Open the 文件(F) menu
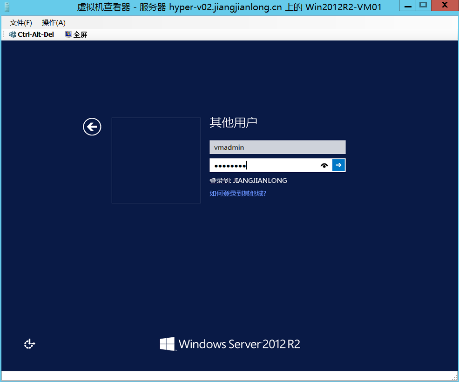 pos(20,22)
